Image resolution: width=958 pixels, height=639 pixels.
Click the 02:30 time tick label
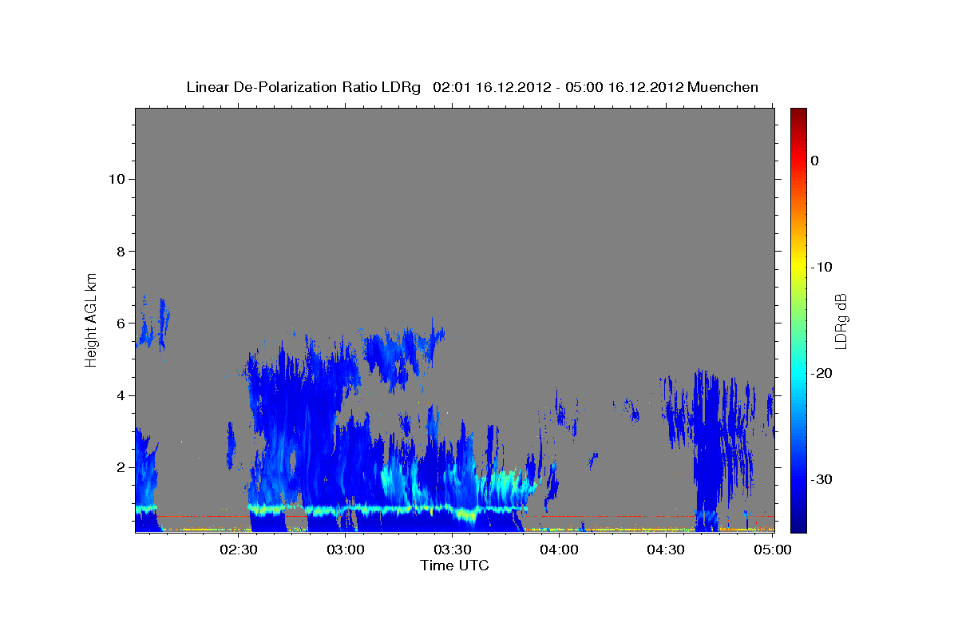[239, 550]
